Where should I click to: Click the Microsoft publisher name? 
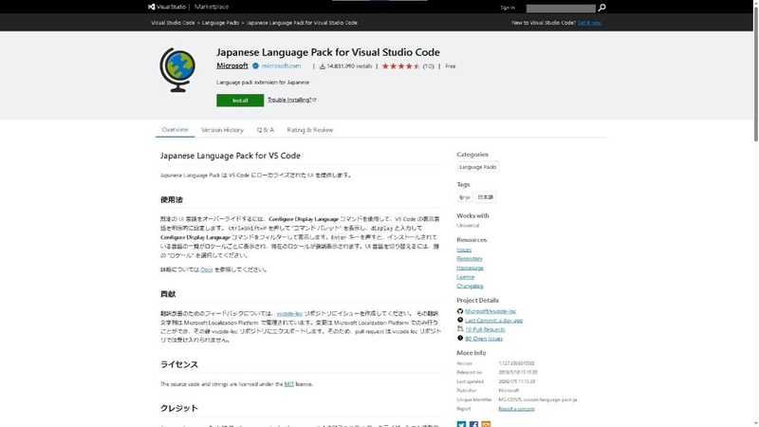pyautogui.click(x=231, y=65)
